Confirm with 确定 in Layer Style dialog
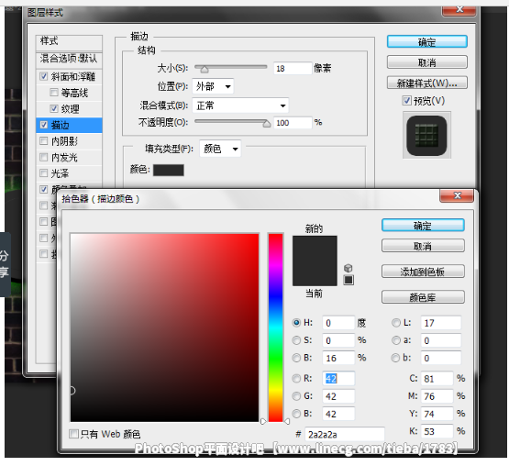Screen dimensions: 509x466 tap(426, 42)
